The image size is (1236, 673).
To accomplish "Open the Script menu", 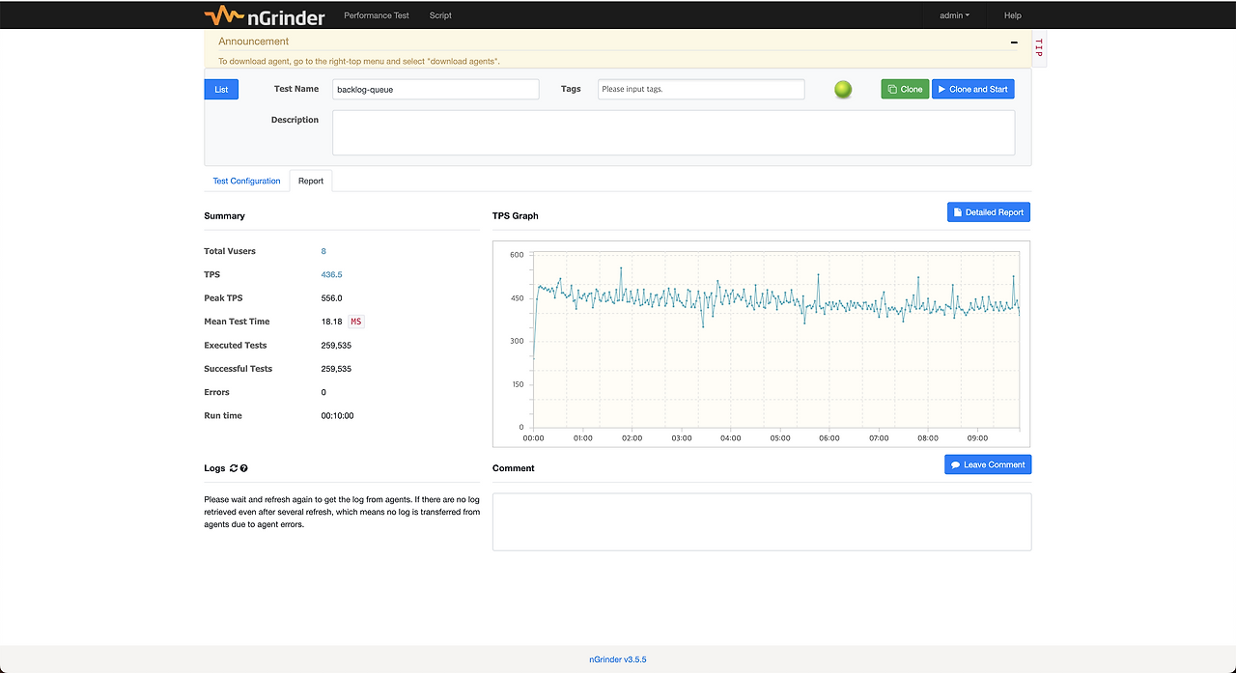I will [x=440, y=15].
